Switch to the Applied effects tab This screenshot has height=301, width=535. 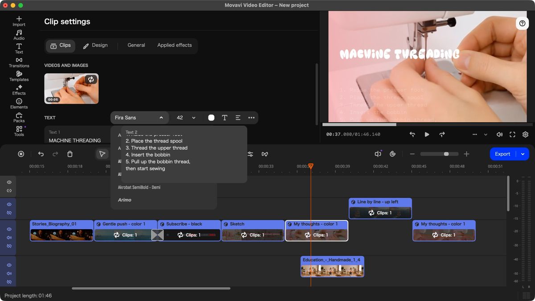click(x=174, y=45)
